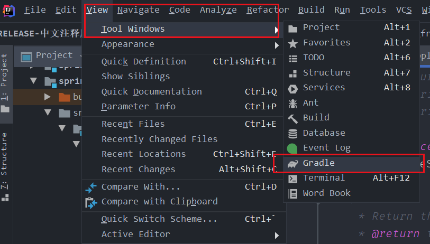The height and width of the screenshot is (244, 430).
Task: Click the Ant bug icon
Action: click(292, 103)
